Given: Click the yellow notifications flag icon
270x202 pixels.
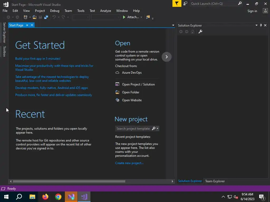Looking at the screenshot, I should coord(177,3).
